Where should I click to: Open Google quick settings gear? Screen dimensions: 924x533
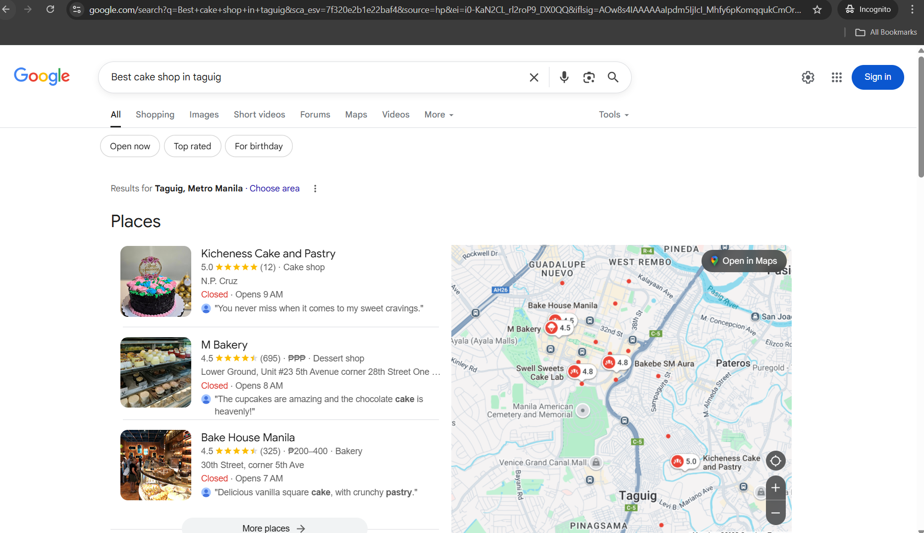coord(808,77)
